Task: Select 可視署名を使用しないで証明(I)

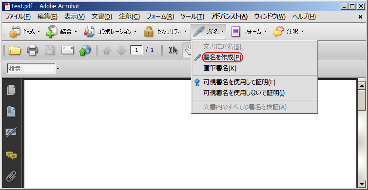Action: point(244,93)
